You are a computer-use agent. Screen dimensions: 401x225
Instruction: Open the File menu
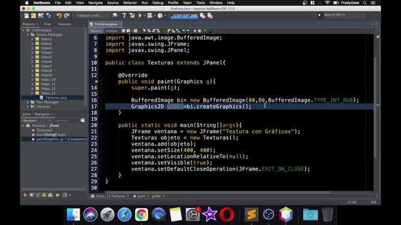58,2
